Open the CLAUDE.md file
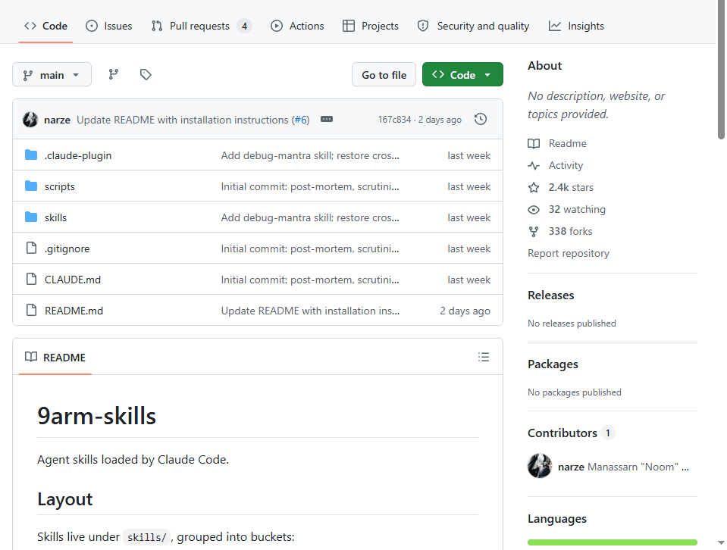The image size is (727, 550). [72, 280]
